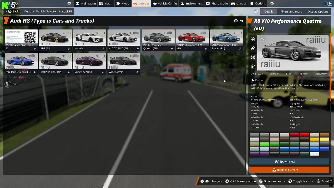334x188 pixels.
Task: Open Filters and more panel
Action: tap(291, 11)
